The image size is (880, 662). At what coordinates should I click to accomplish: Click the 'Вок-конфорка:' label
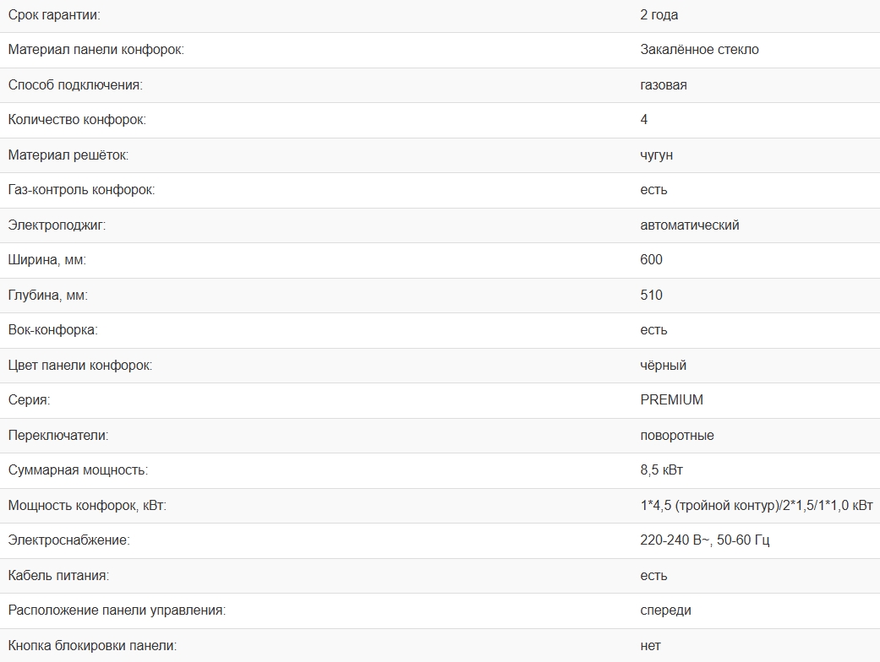(x=52, y=329)
